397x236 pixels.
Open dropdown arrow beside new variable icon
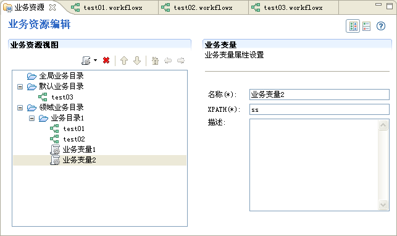tap(95, 61)
